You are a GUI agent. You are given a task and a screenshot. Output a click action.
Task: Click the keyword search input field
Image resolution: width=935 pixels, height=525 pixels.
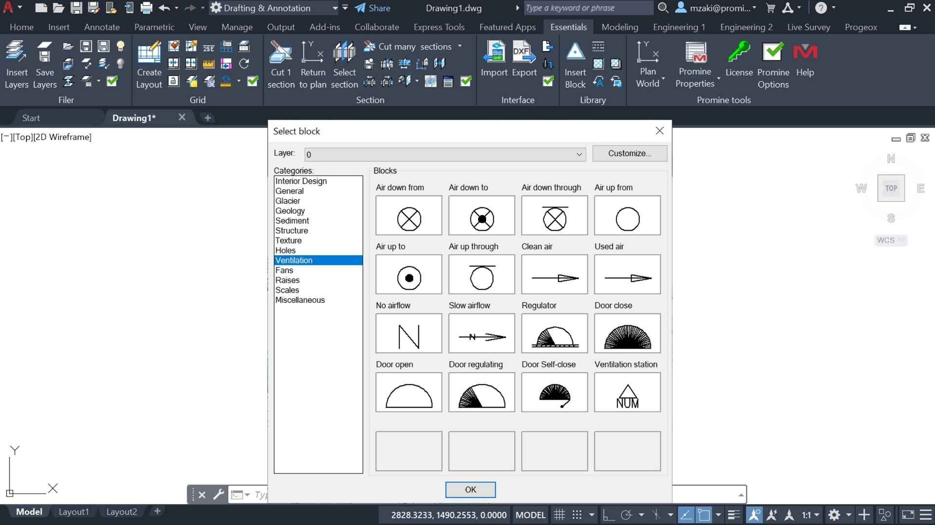point(588,8)
